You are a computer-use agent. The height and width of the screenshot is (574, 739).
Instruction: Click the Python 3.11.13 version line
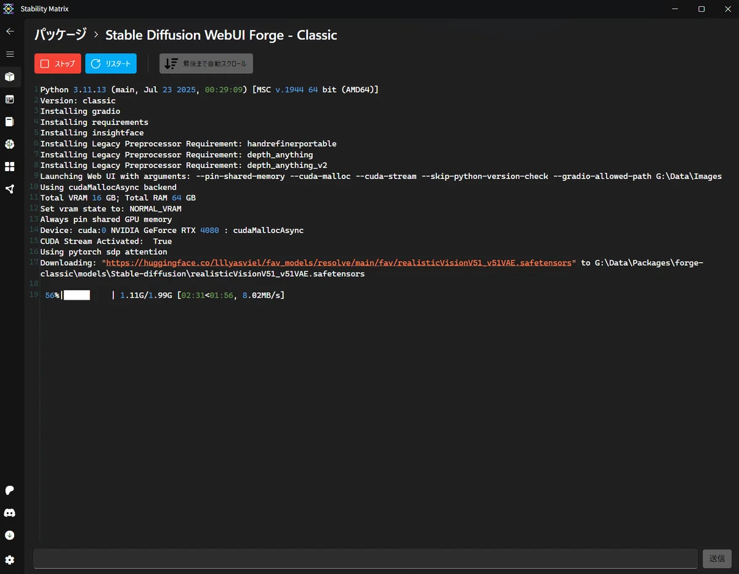209,90
